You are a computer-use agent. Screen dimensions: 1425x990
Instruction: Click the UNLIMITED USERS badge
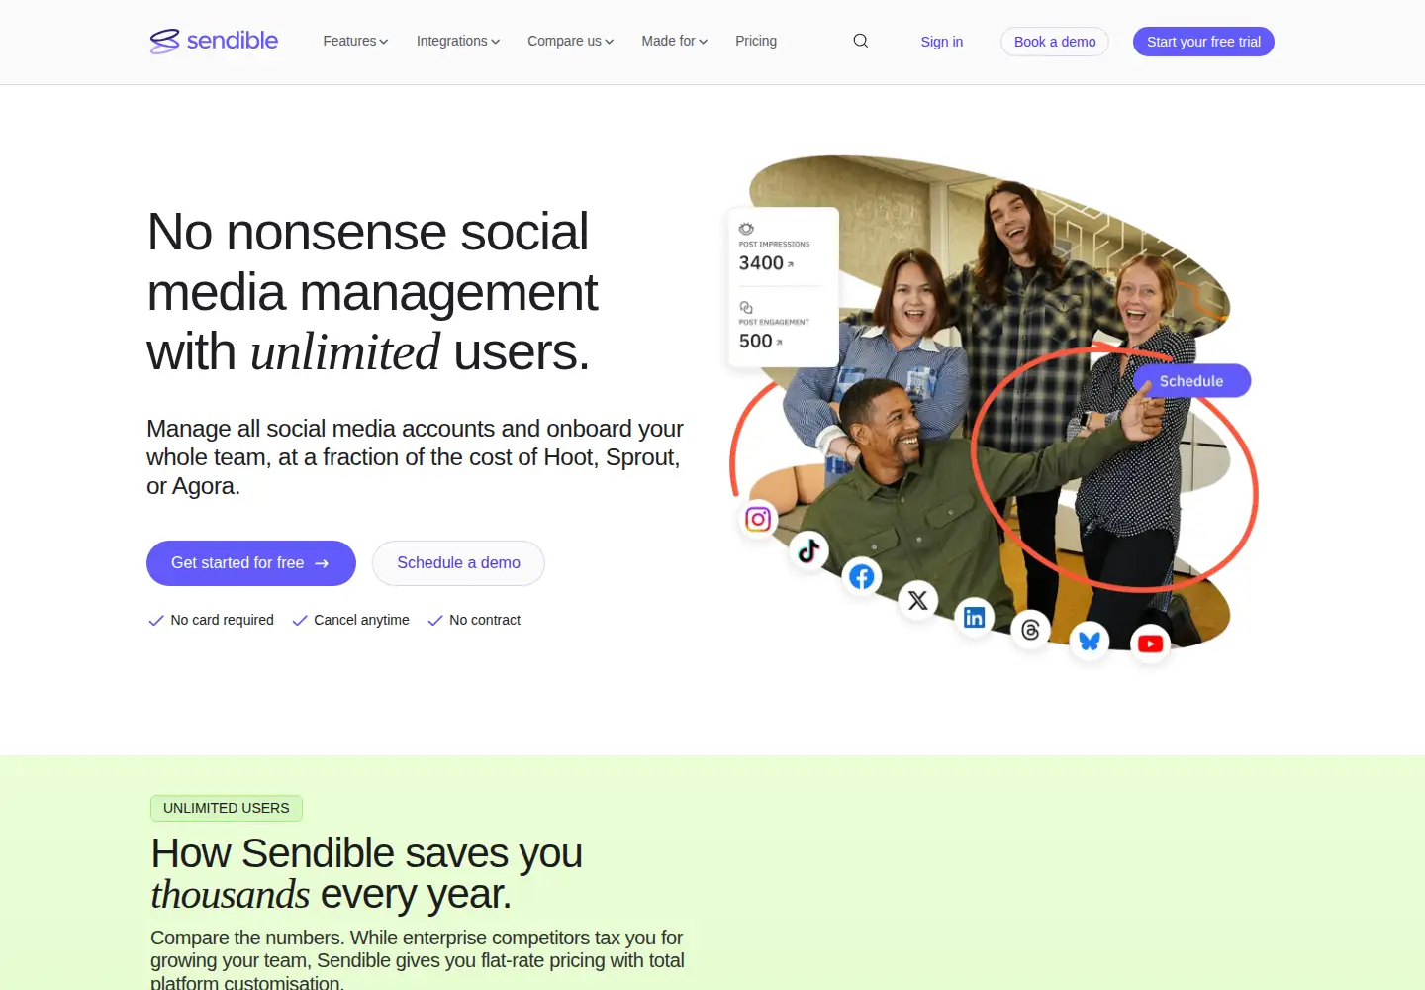[x=227, y=809]
